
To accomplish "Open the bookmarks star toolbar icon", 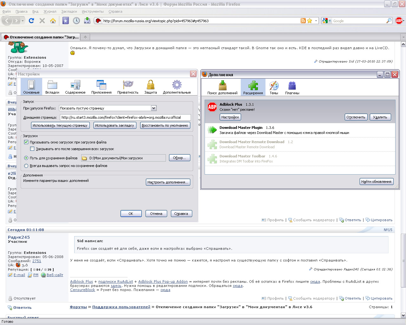I will (x=66, y=21).
